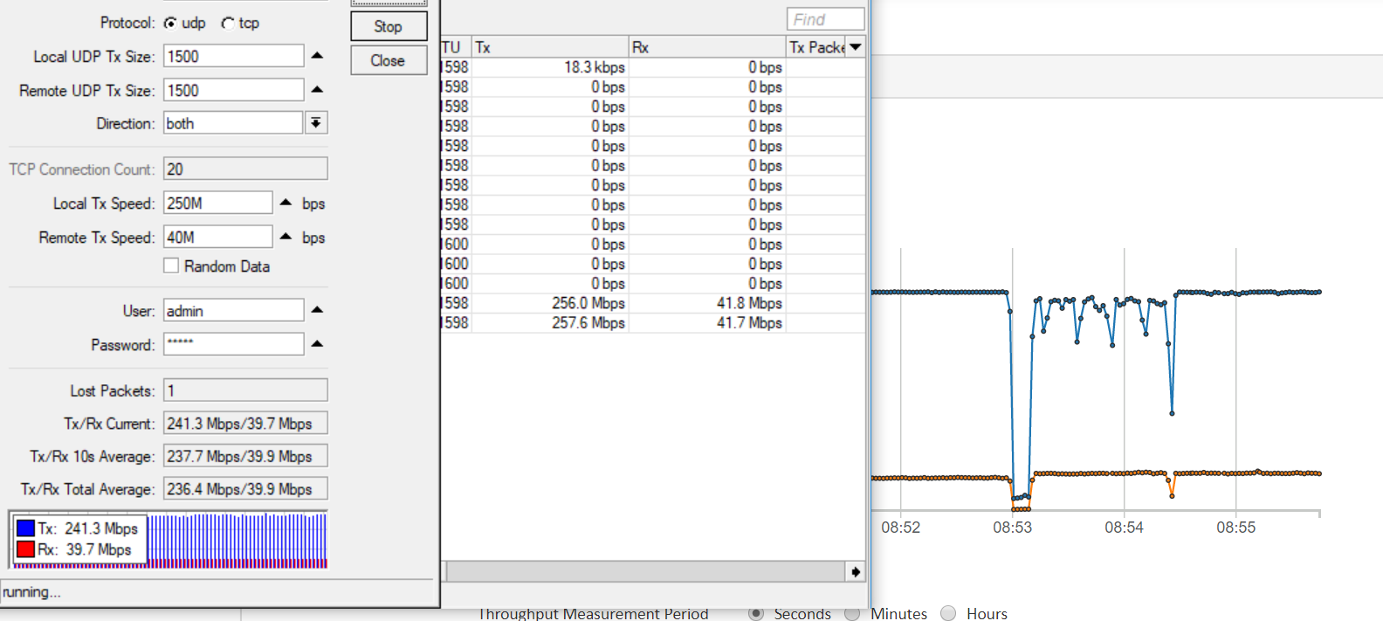Collapse arrow beside Local UDP Tx Size
The image size is (1383, 621).
pyautogui.click(x=317, y=56)
